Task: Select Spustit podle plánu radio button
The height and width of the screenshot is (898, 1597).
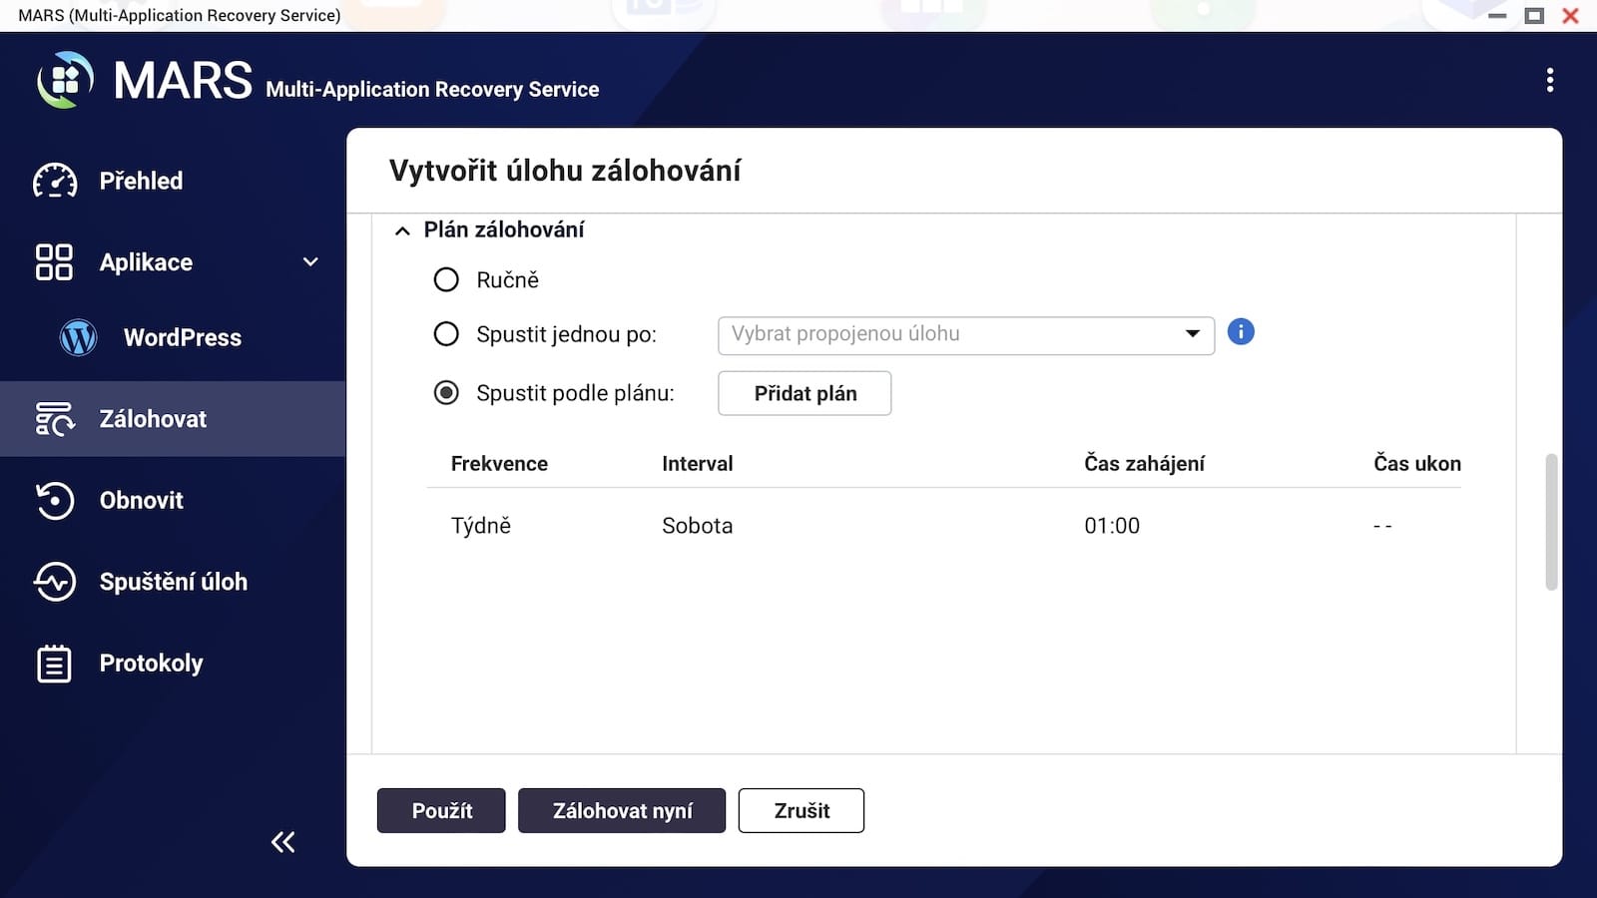Action: coord(446,393)
